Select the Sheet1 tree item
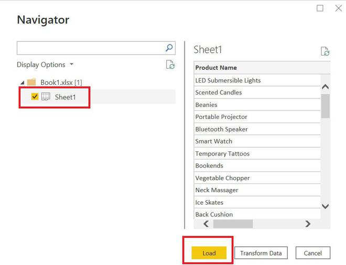The image size is (346, 265). (x=65, y=97)
